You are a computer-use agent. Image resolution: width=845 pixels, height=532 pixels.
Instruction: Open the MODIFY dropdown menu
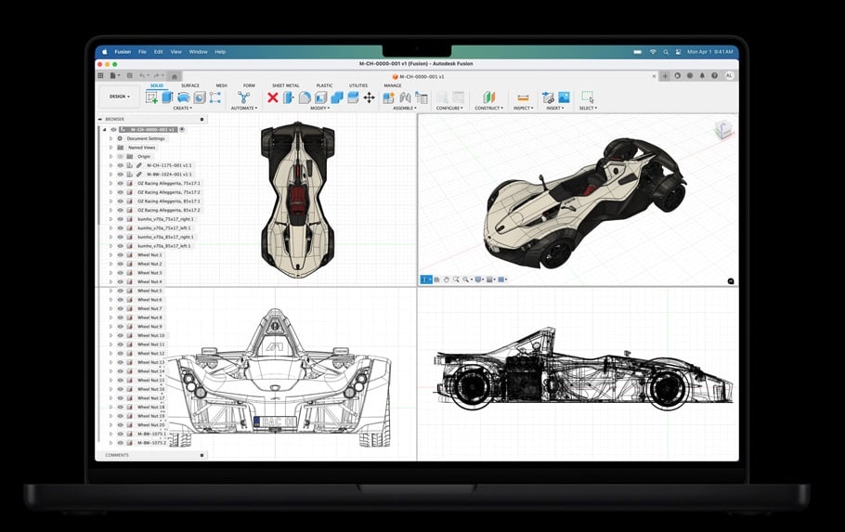point(320,109)
